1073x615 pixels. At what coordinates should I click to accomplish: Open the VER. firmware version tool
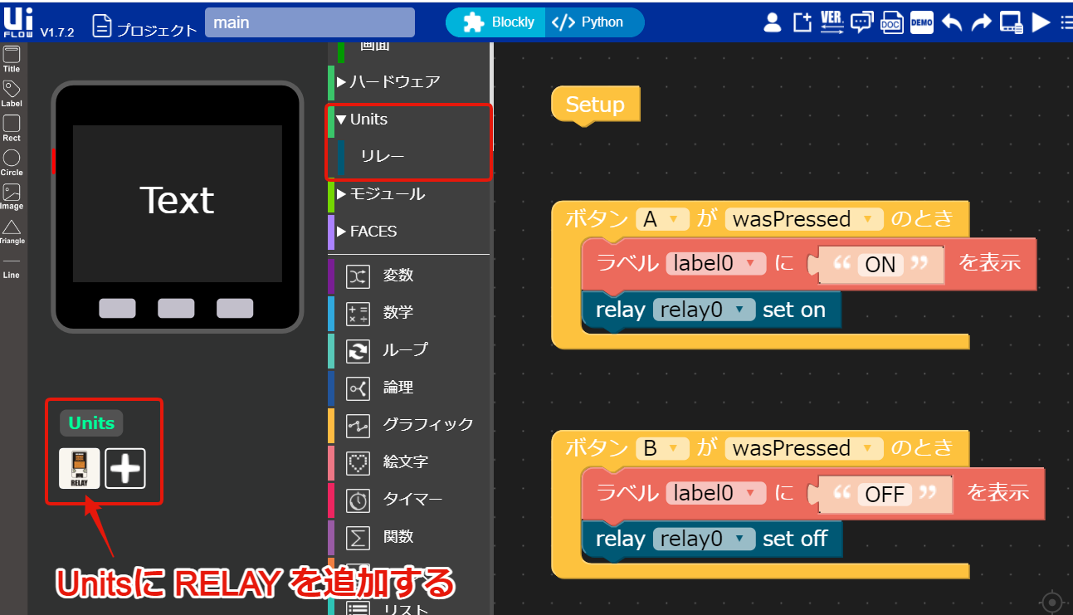point(832,22)
